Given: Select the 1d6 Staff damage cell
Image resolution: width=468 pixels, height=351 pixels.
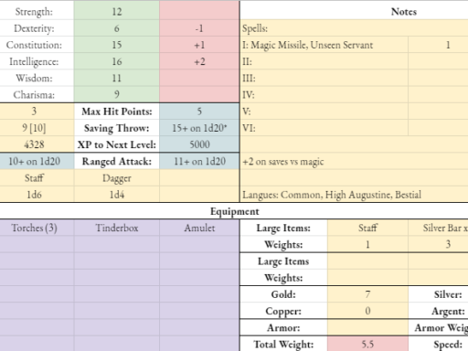Looking at the screenshot, I should pyautogui.click(x=34, y=195).
